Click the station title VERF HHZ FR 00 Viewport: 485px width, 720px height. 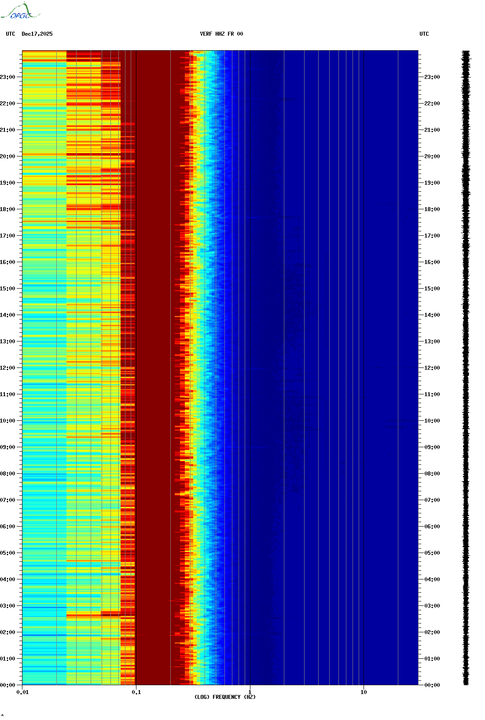221,34
